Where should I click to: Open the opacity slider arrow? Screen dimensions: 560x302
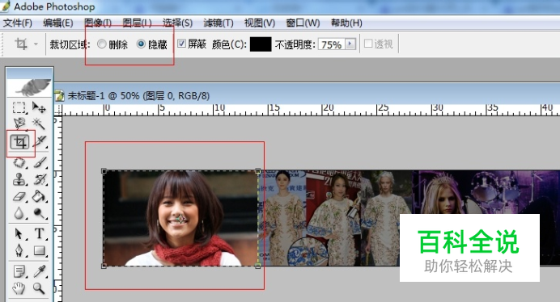(x=350, y=44)
